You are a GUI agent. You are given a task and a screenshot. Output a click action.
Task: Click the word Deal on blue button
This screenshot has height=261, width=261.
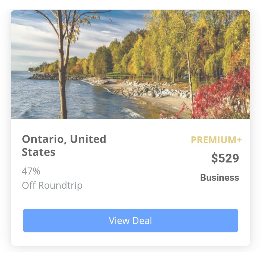(142, 220)
